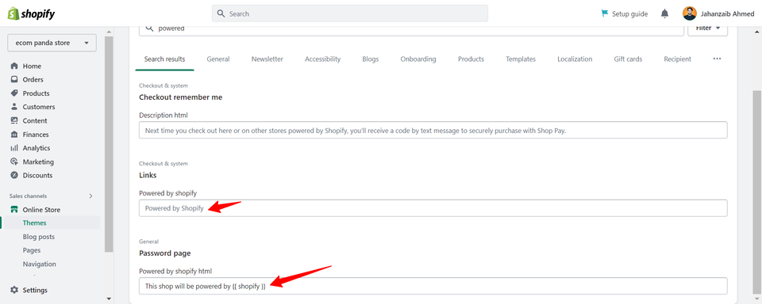The width and height of the screenshot is (762, 304).
Task: Click the Settings gear icon
Action: pos(14,290)
